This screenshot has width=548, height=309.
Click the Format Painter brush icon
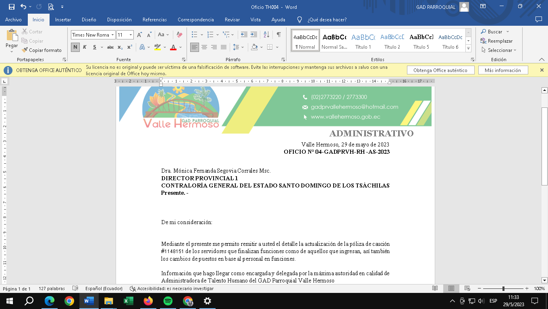(25, 50)
